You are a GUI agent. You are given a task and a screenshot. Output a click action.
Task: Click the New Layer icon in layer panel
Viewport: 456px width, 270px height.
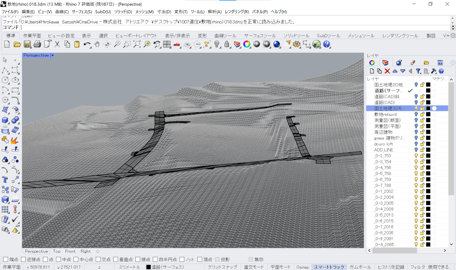pyautogui.click(x=372, y=71)
